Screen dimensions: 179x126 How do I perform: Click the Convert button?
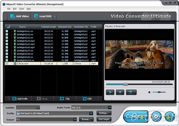click(x=136, y=116)
